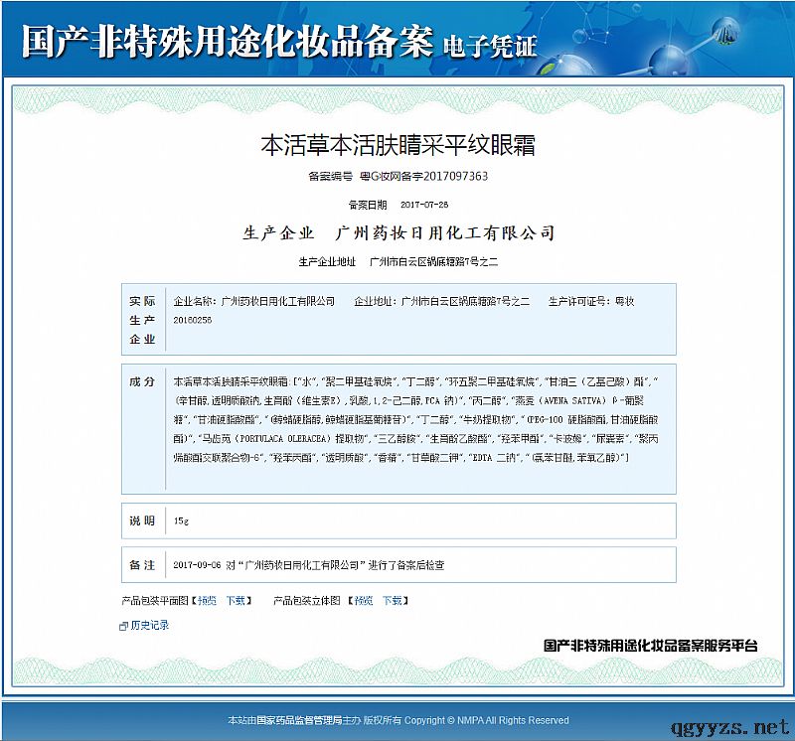Viewport: 795px width, 741px height.
Task: Select the product title 本活草本活肤睛采平纹眼霜
Action: click(x=397, y=144)
